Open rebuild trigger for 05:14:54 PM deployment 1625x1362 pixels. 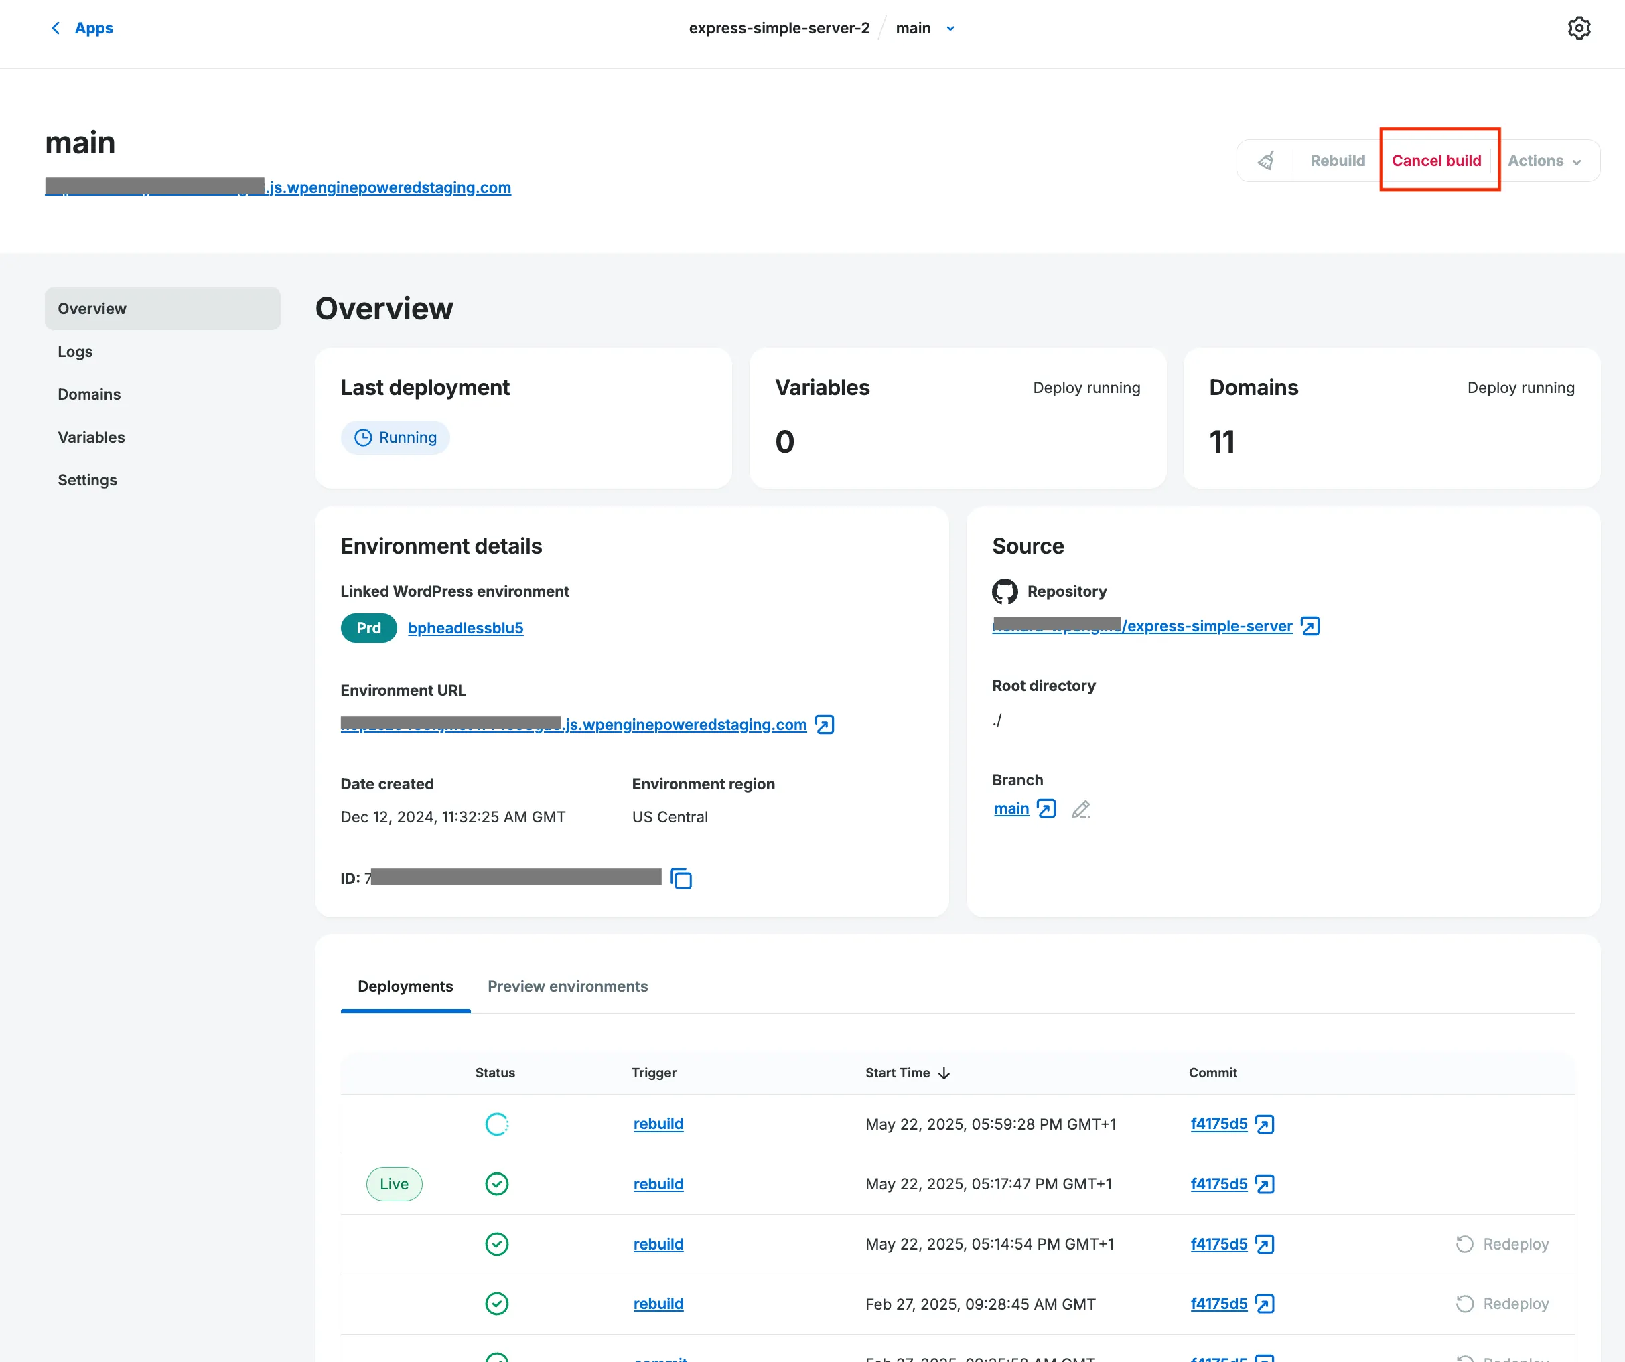(658, 1243)
